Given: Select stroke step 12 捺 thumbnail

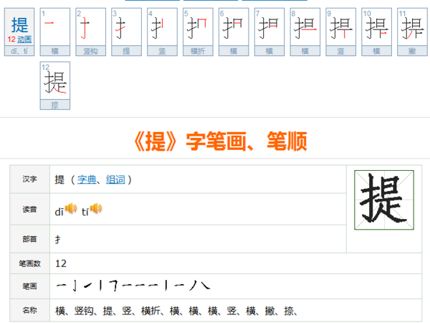Looking at the screenshot, I should [x=55, y=81].
